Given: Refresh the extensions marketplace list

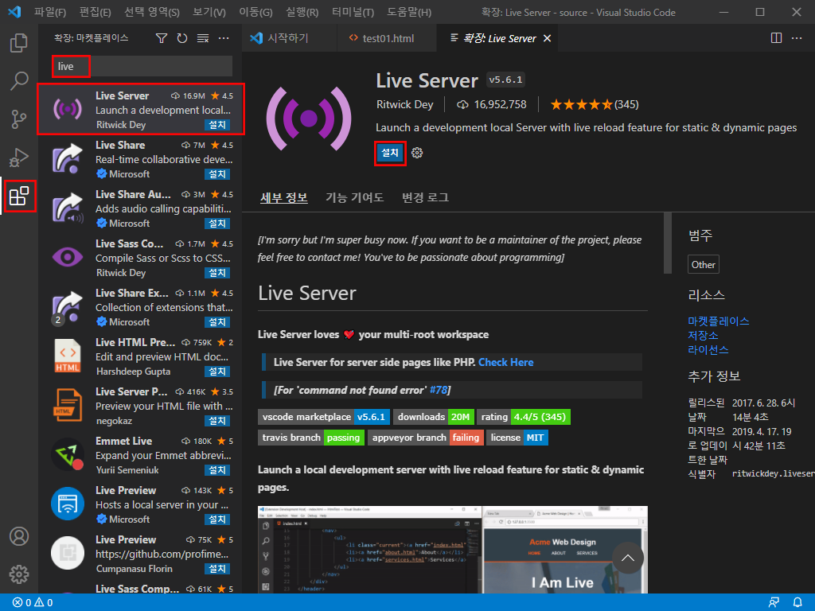Looking at the screenshot, I should (x=182, y=38).
